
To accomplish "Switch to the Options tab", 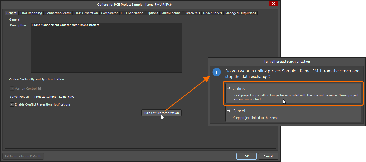I will [152, 13].
